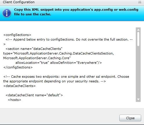The image size is (144, 125).
Task: Click the 'Copy this XML snippet' banner text
Action: pyautogui.click(x=76, y=12)
